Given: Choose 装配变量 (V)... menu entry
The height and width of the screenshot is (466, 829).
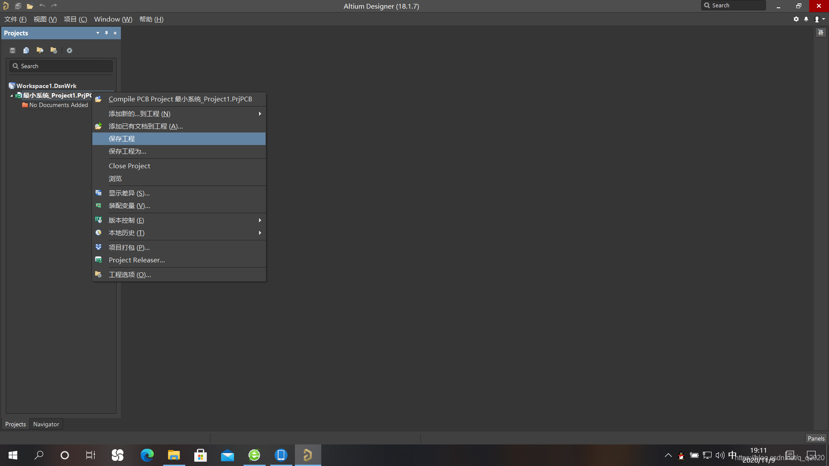Looking at the screenshot, I should (179, 205).
